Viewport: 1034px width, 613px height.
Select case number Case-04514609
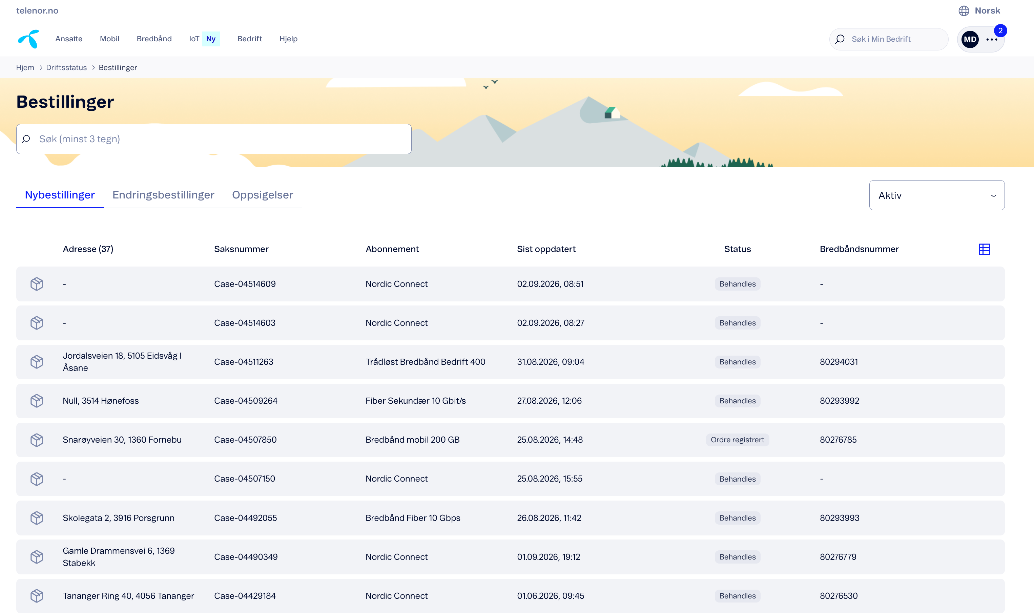coord(245,284)
